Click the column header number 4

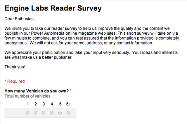coord(52,104)
